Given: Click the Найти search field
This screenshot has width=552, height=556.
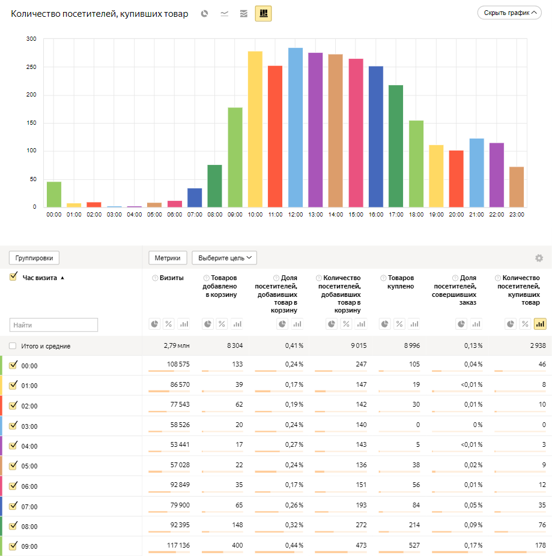Looking at the screenshot, I should (x=53, y=325).
